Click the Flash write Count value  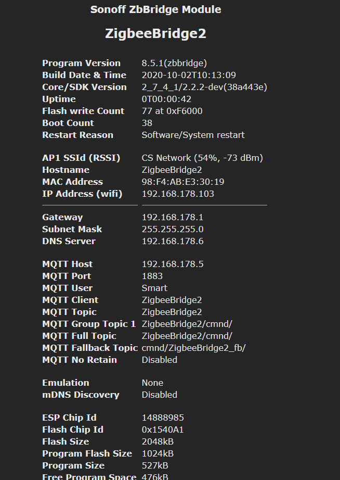click(x=172, y=111)
